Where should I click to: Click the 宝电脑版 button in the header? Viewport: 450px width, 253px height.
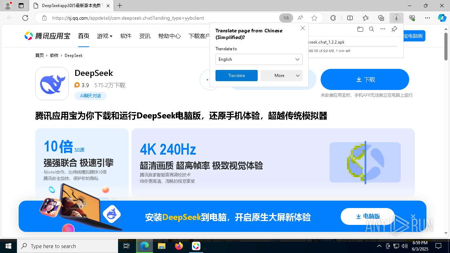414,36
